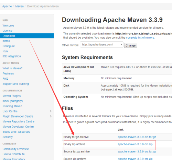
Task: Click the No minimum requirement memory value
Action: pos(116,78)
